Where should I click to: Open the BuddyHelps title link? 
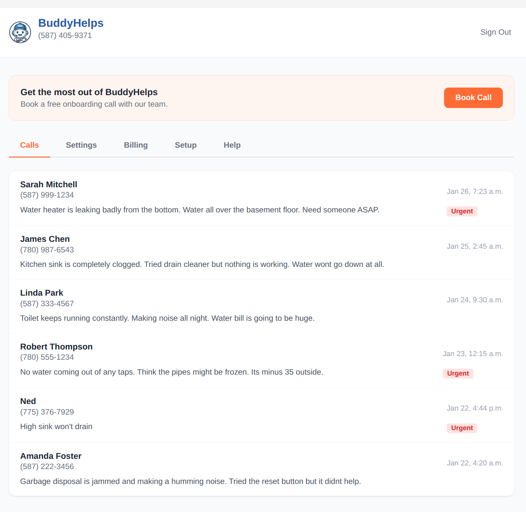(x=71, y=23)
